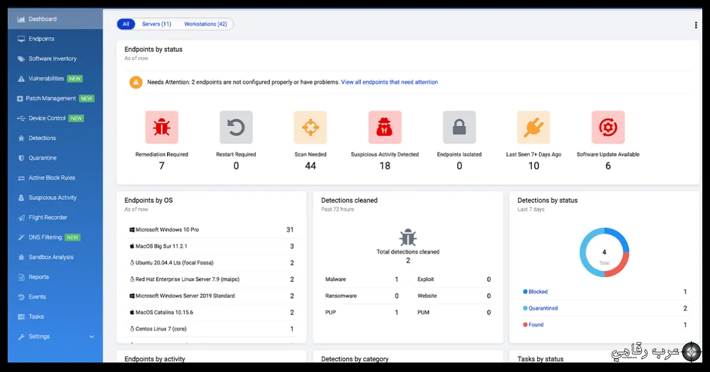Click the orange Needs Attention warning icon
Image resolution: width=710 pixels, height=372 pixels.
coord(136,82)
